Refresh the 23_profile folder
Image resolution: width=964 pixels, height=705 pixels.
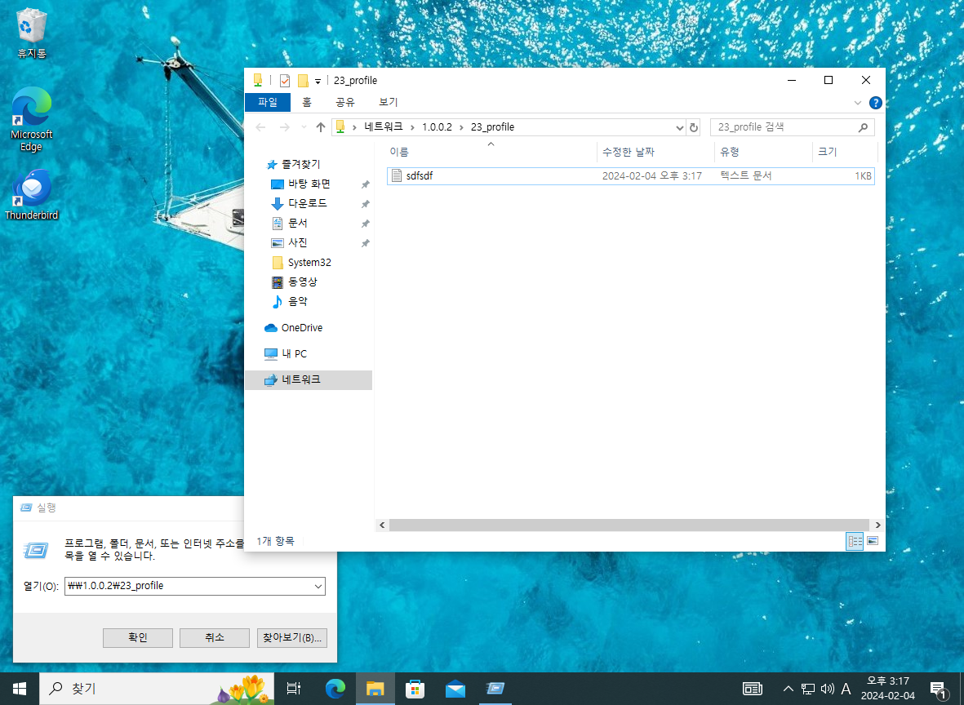coord(694,128)
